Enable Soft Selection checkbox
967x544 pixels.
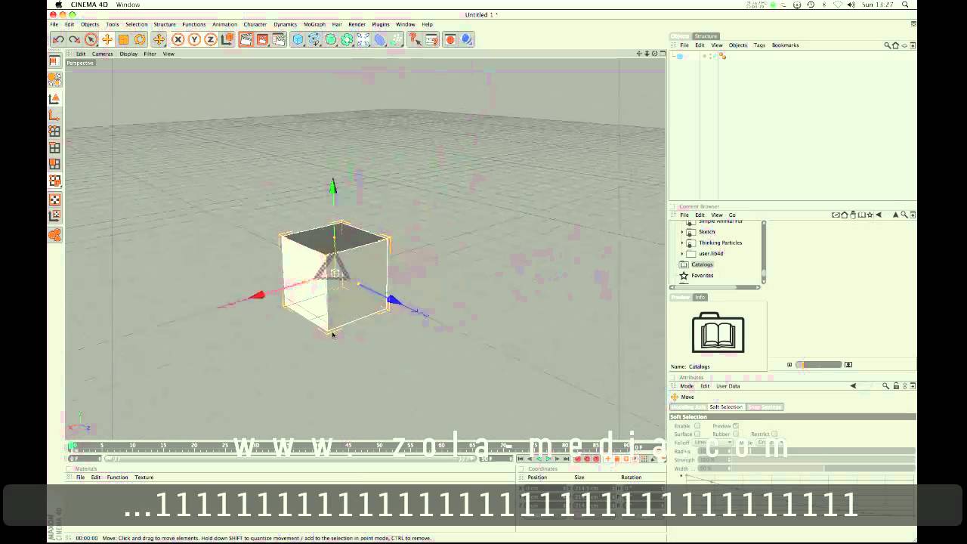pos(697,426)
